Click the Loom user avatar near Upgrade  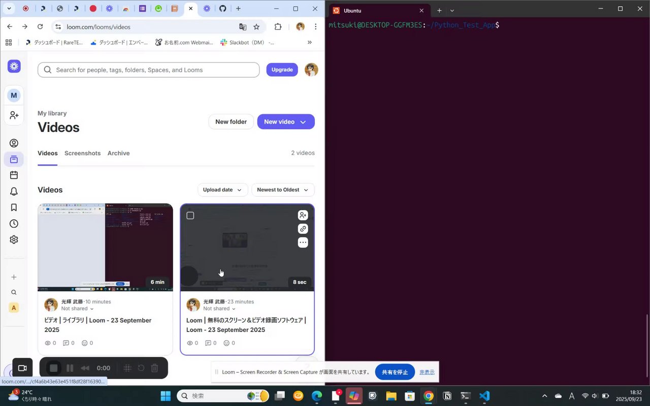(x=311, y=70)
